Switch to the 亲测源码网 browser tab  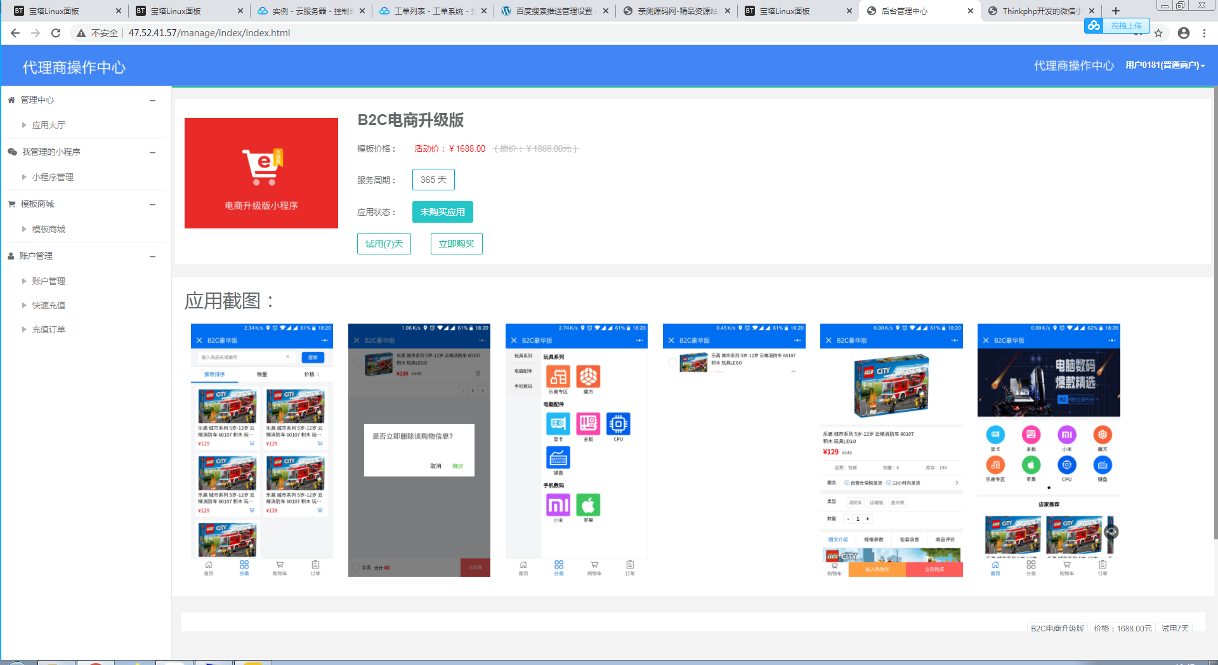click(677, 11)
